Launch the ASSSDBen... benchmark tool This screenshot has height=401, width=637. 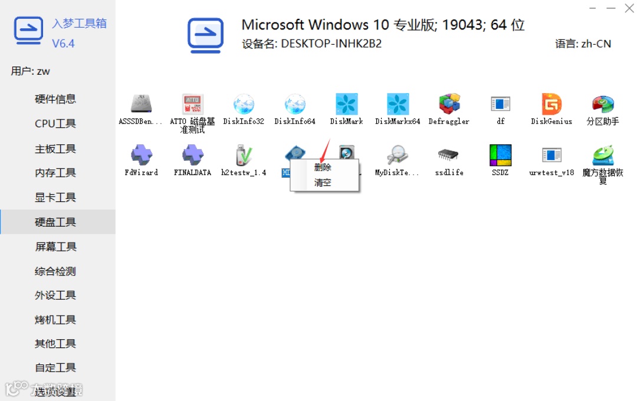(141, 104)
